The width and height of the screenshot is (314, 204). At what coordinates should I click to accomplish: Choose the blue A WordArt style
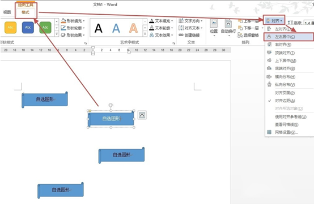pos(116,28)
